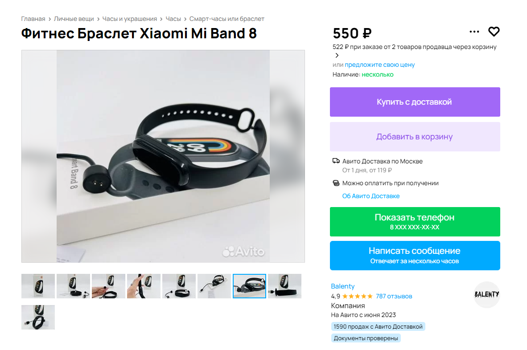Open Об Авито Доставке link
This screenshot has height=350, width=527.
(371, 196)
